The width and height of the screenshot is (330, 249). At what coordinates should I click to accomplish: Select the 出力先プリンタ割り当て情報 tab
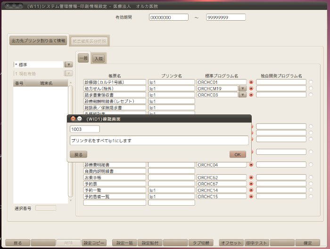pyautogui.click(x=38, y=41)
